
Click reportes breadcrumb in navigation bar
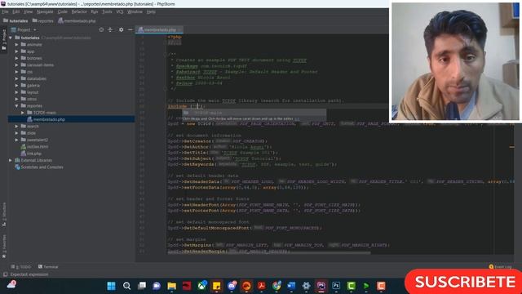pyautogui.click(x=43, y=20)
